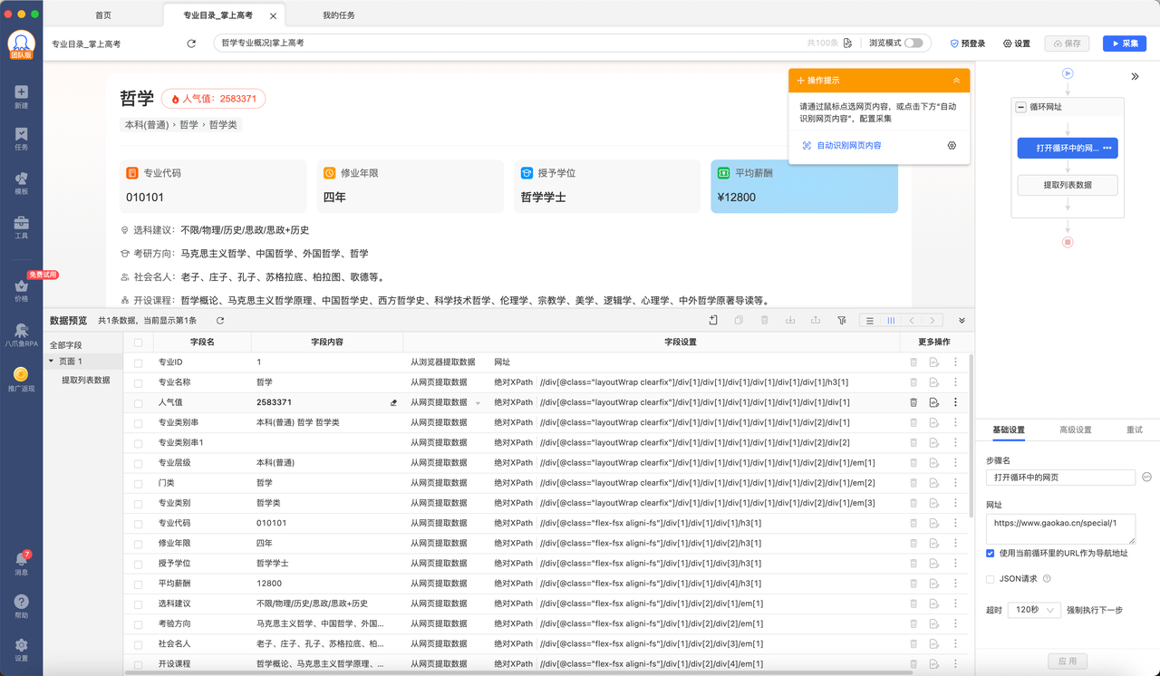Open 消息 notifications bell in sidebar

pos(21,564)
